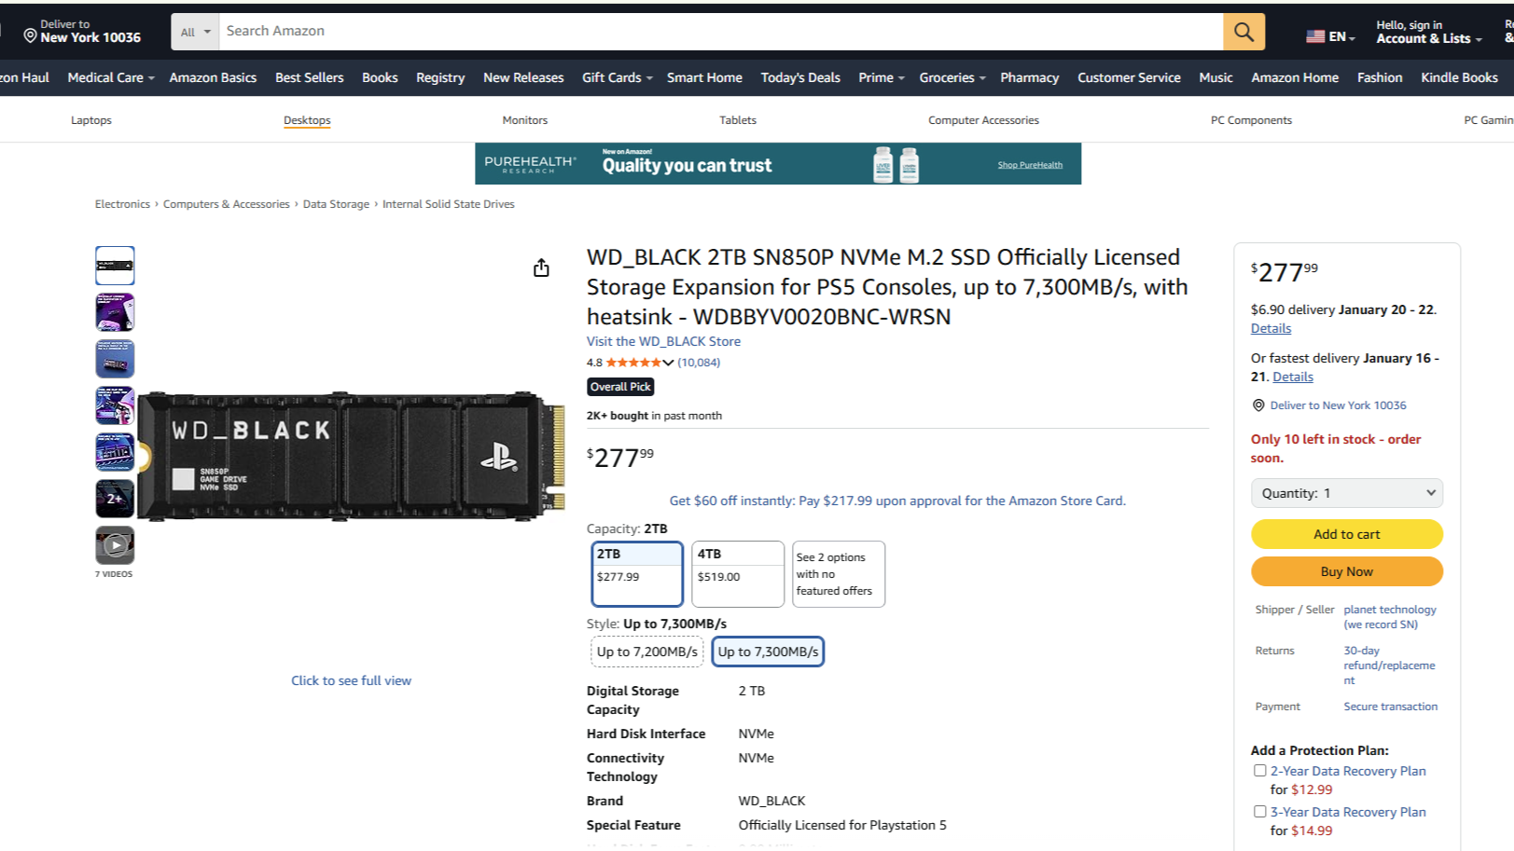Click the Add to cart button
The width and height of the screenshot is (1514, 851).
click(x=1346, y=534)
